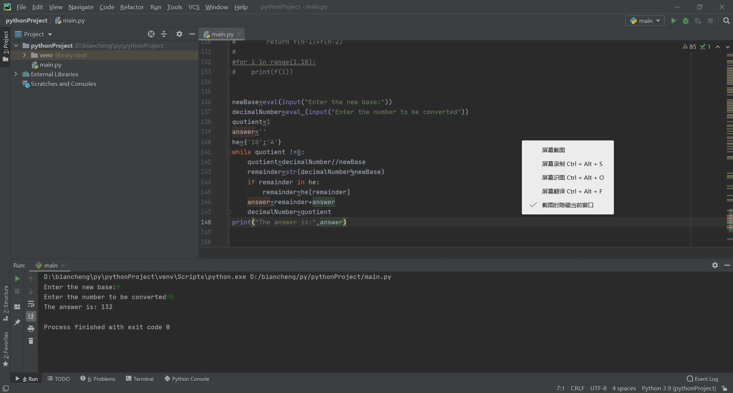Expand External Libraries node
This screenshot has height=393, width=733.
click(16, 74)
